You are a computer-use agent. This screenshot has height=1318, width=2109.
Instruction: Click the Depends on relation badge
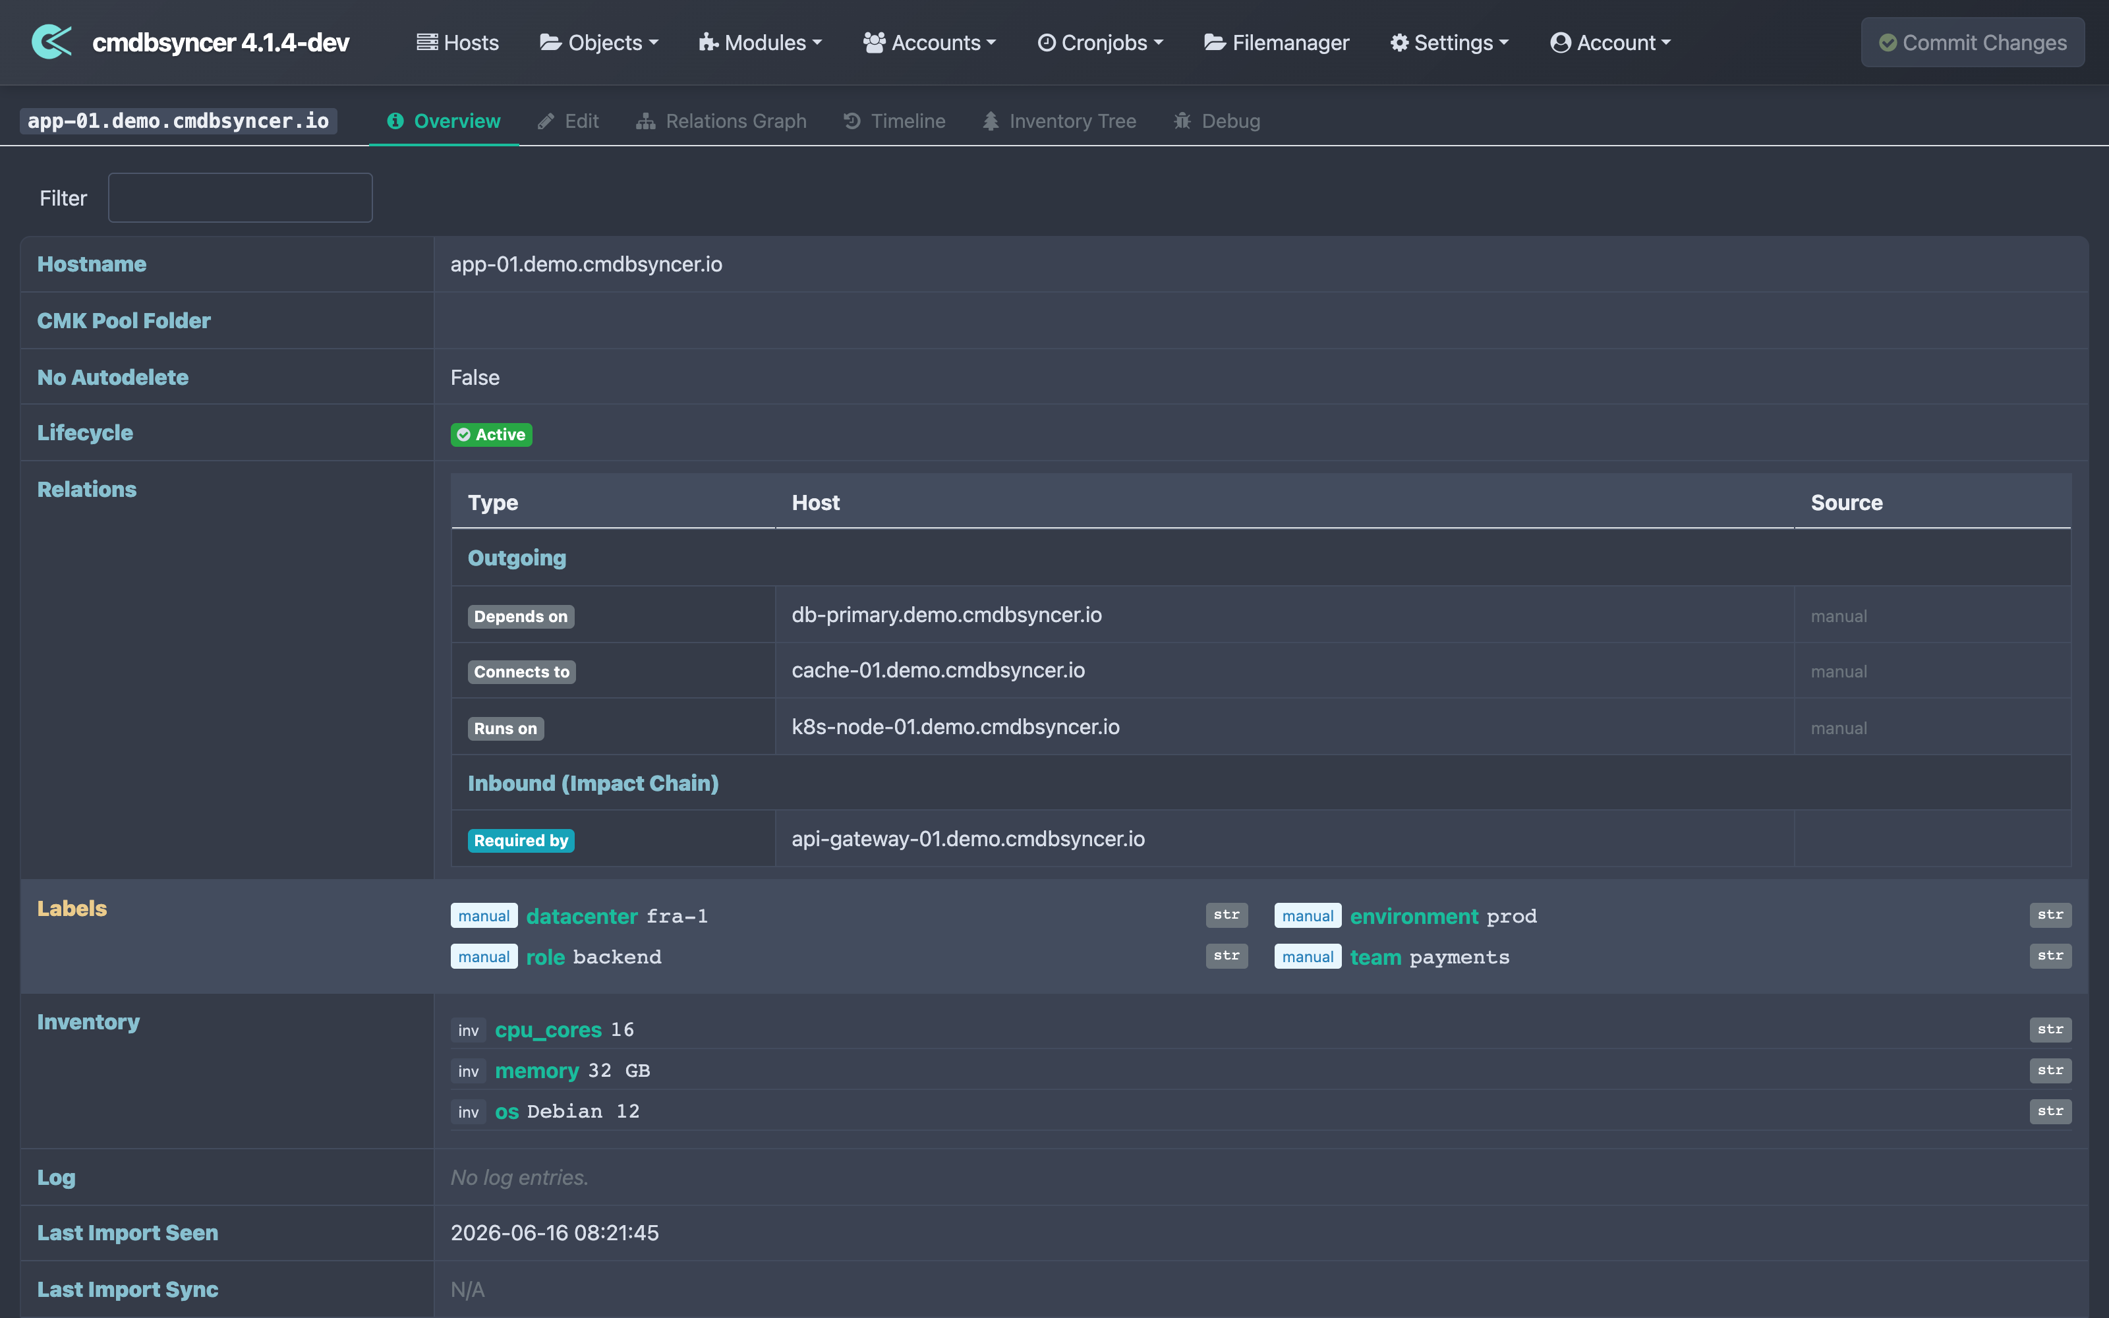[520, 616]
